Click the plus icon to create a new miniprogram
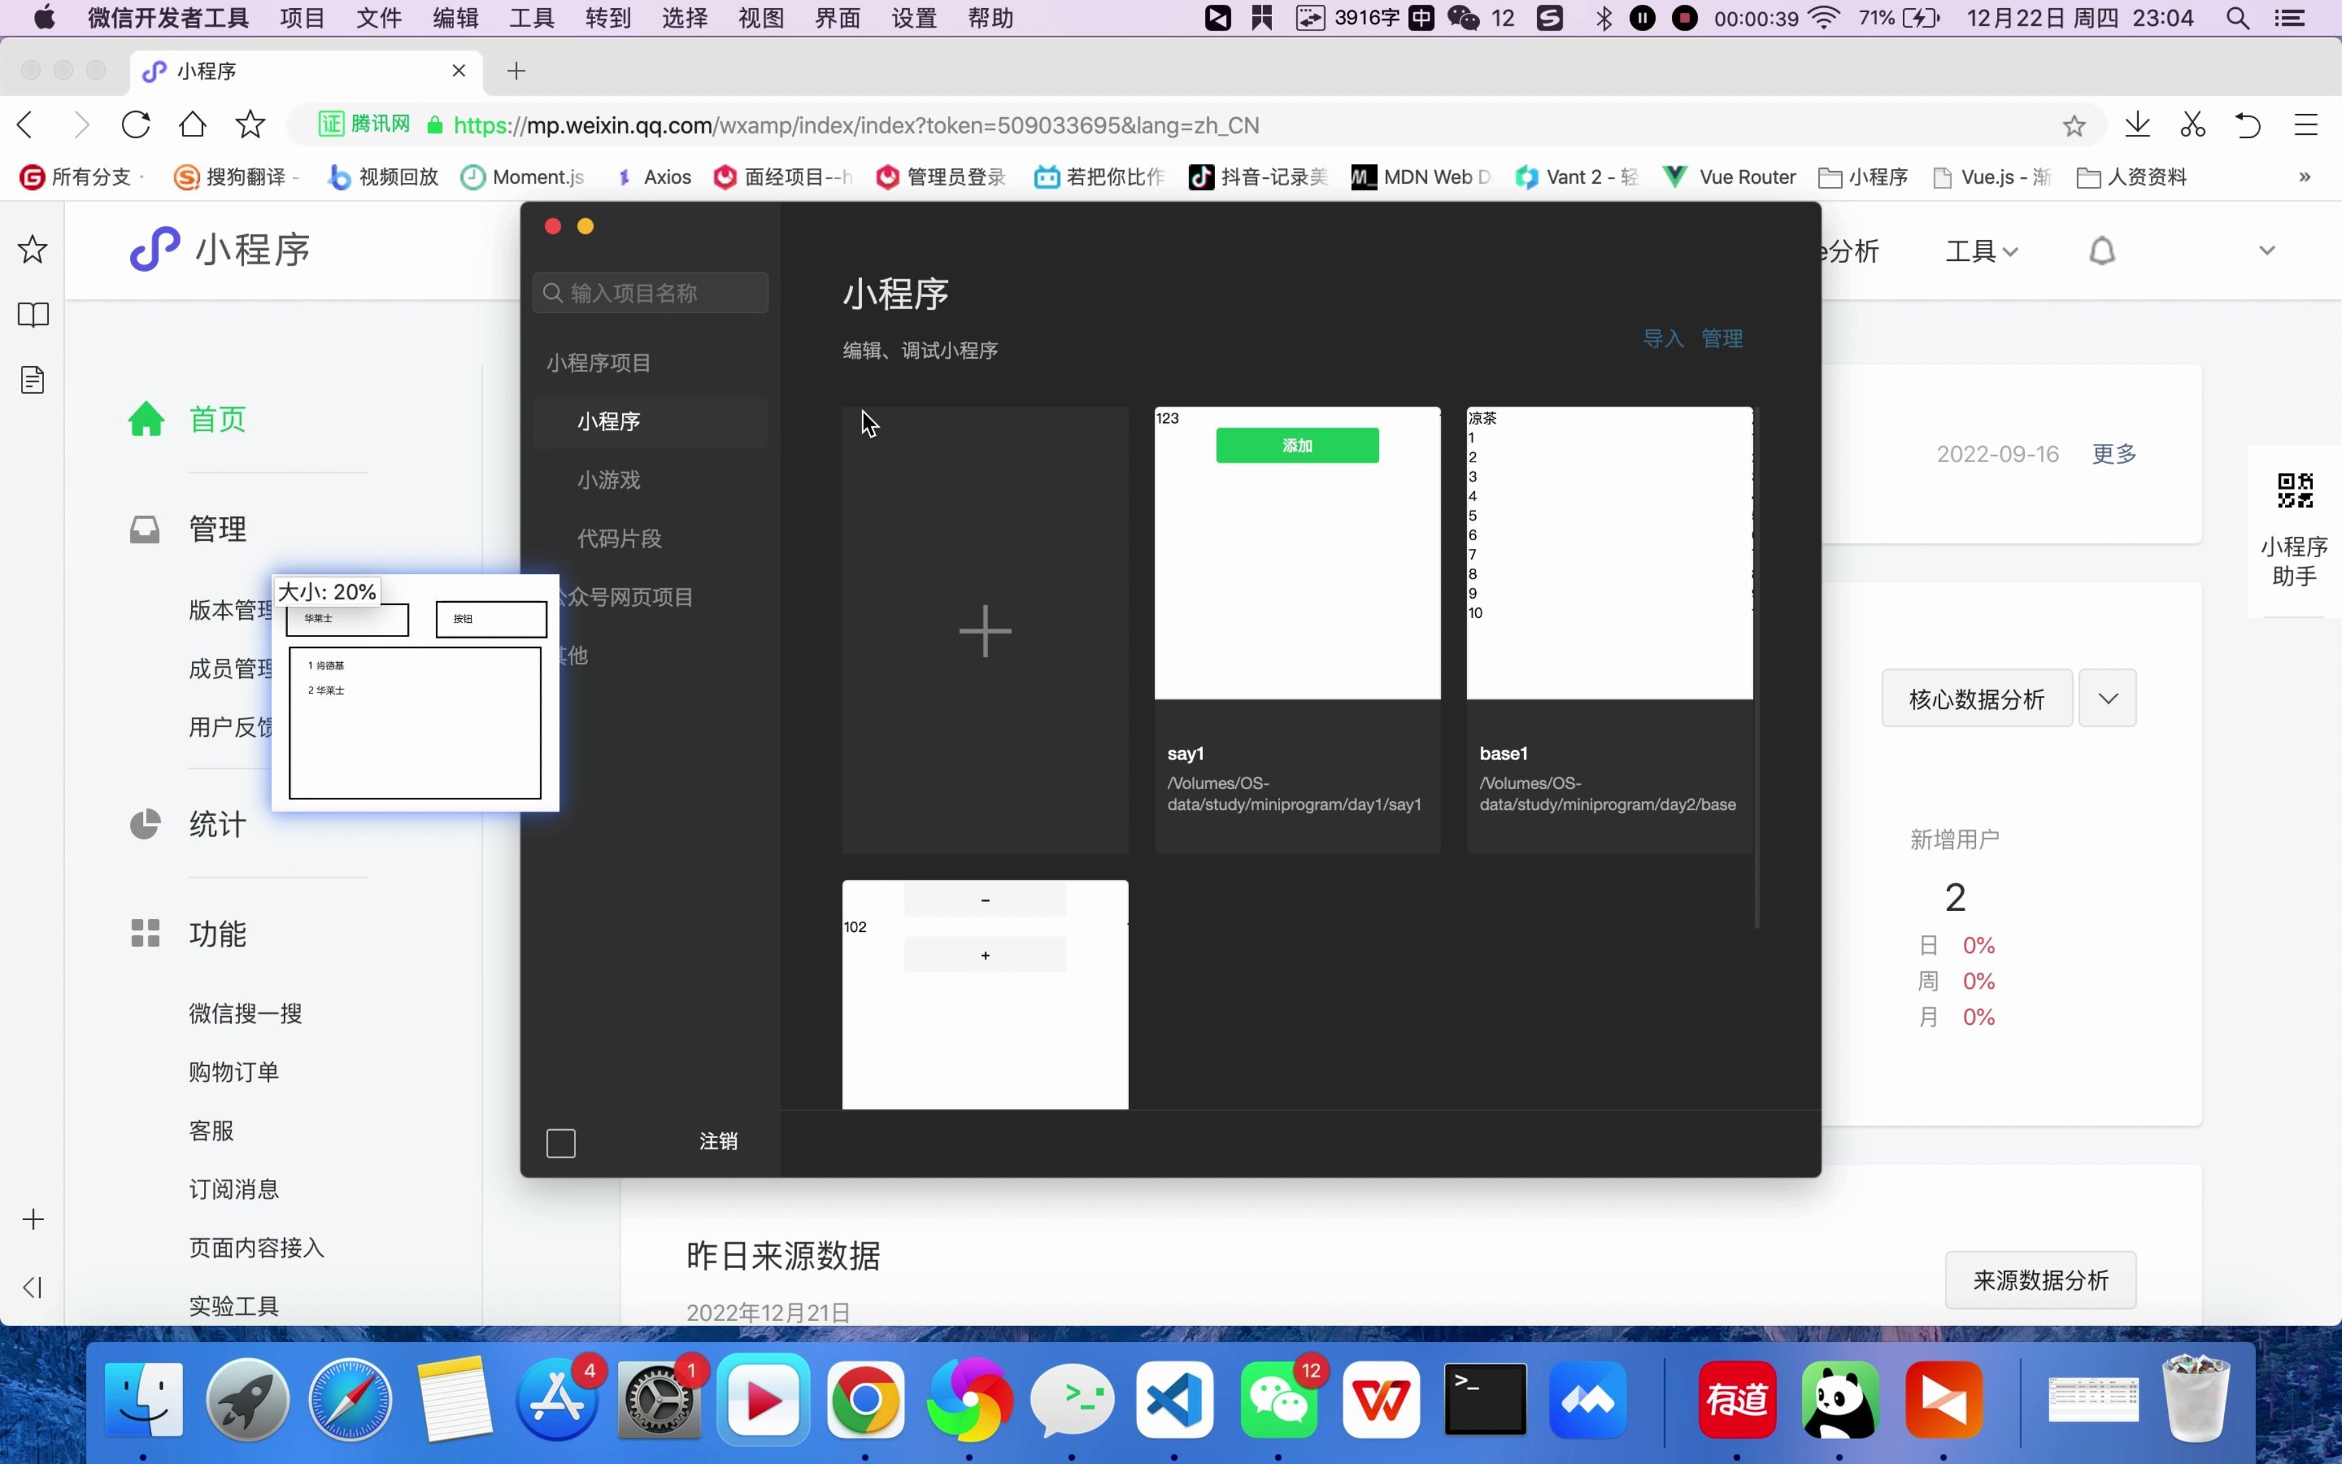 [984, 631]
